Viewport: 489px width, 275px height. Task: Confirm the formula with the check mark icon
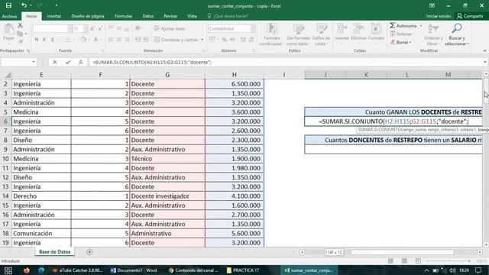[68, 63]
